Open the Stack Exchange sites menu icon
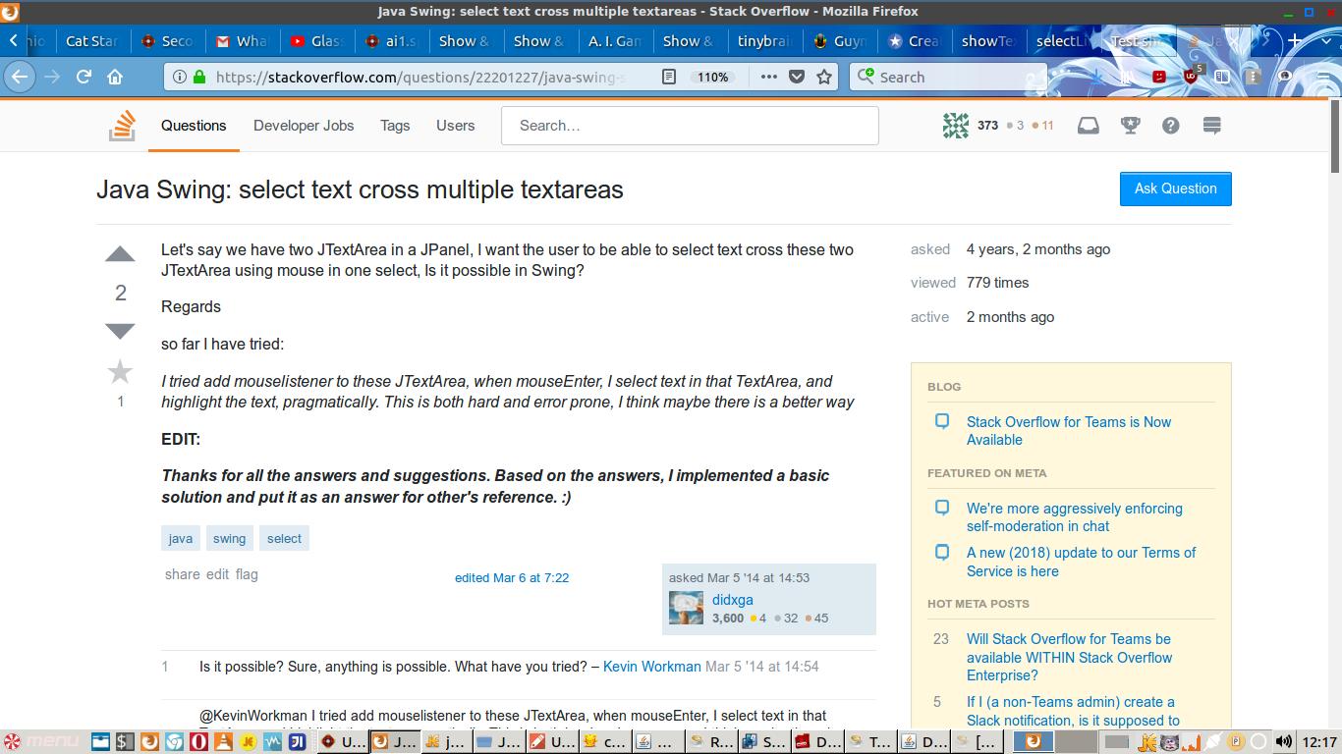The image size is (1342, 754). (1211, 126)
